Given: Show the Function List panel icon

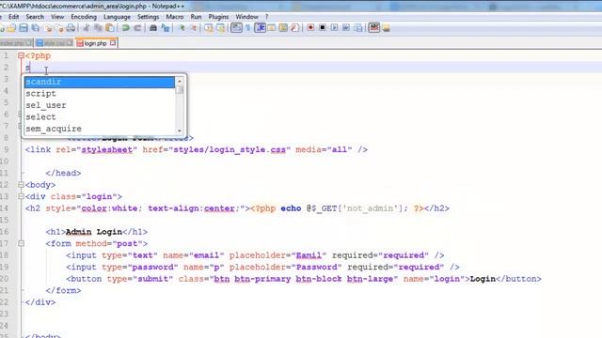Looking at the screenshot, I should pyautogui.click(x=294, y=27).
